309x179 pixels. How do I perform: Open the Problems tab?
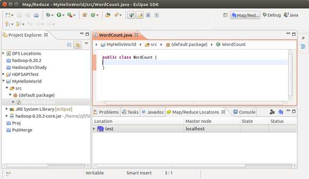pyautogui.click(x=106, y=112)
